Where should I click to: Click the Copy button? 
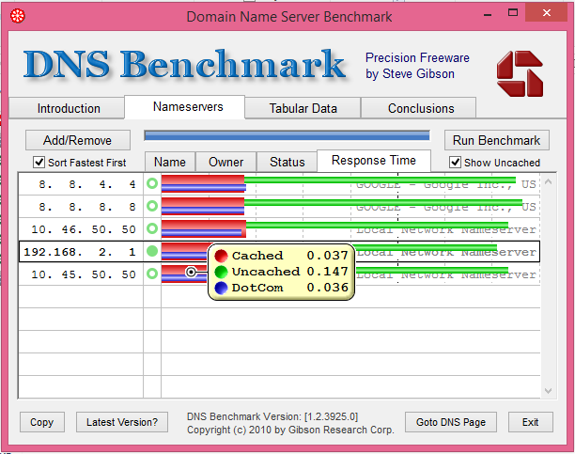(41, 422)
